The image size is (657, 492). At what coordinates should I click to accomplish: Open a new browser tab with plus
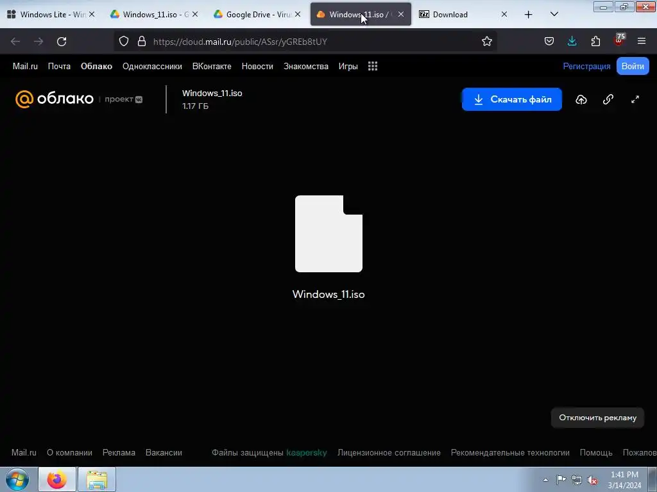pos(529,15)
